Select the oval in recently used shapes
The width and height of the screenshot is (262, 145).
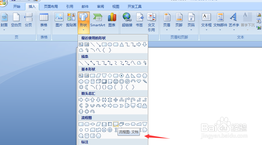click(110, 44)
